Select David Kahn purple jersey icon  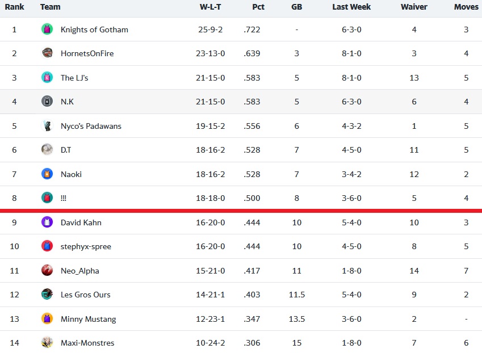(47, 222)
